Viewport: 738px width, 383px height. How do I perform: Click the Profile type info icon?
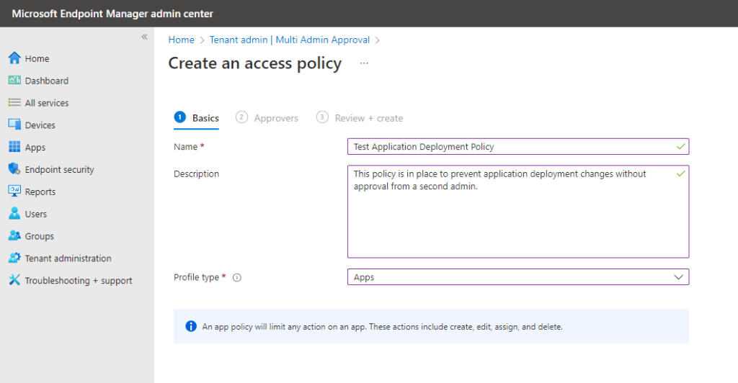[x=237, y=278]
